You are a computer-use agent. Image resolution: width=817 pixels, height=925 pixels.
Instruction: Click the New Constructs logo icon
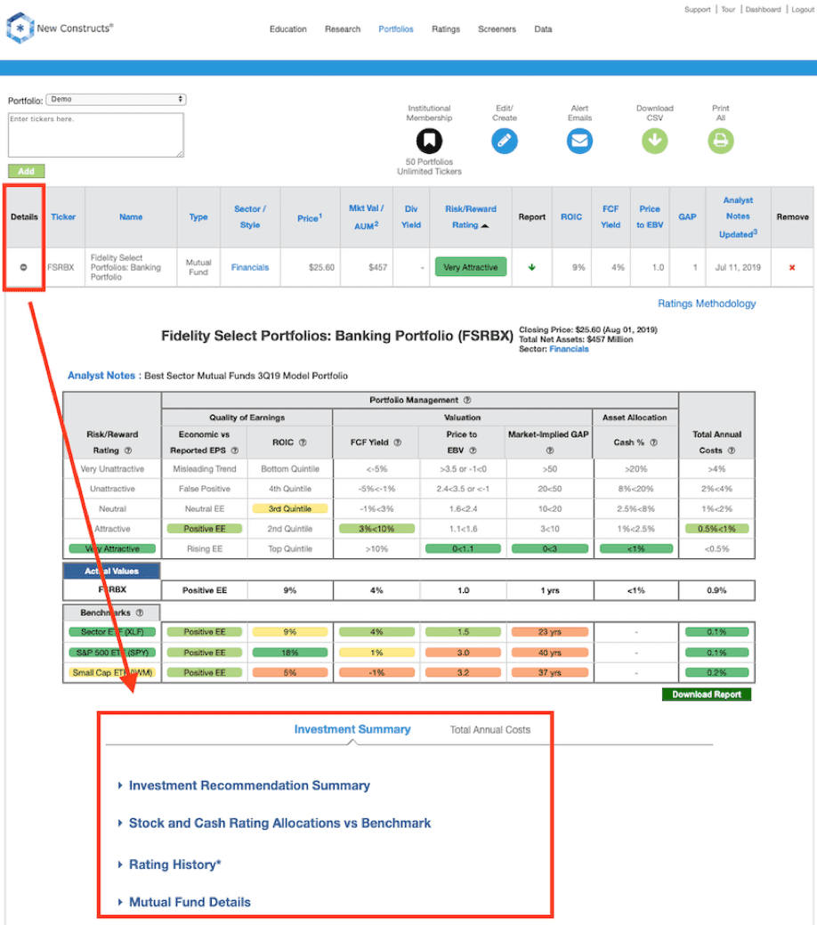(x=20, y=28)
